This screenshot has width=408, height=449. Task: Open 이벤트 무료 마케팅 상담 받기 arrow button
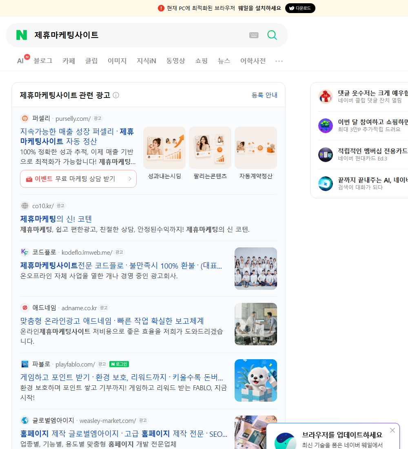(x=78, y=179)
